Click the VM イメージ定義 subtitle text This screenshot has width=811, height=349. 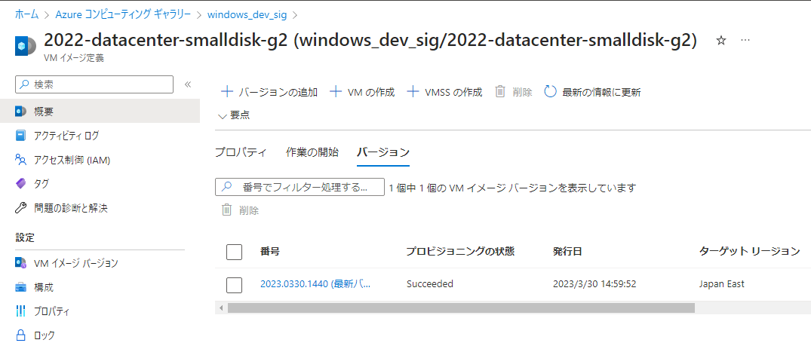tap(74, 58)
